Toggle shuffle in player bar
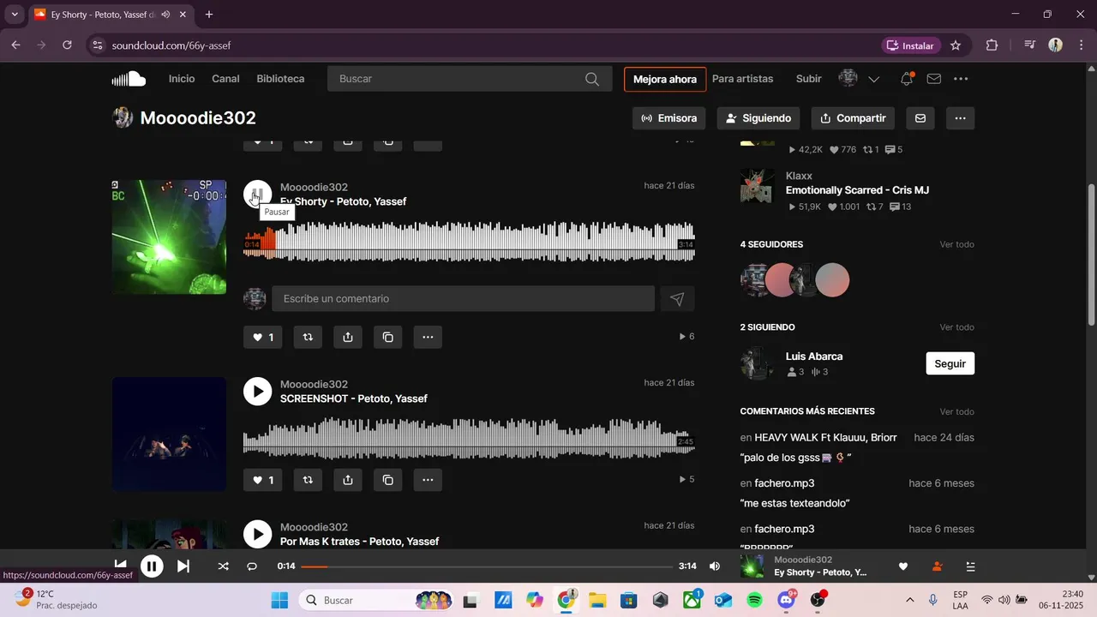This screenshot has width=1097, height=617. 224,566
